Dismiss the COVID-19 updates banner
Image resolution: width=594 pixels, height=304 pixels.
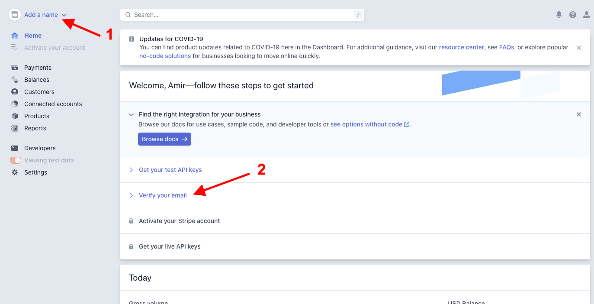[x=579, y=48]
